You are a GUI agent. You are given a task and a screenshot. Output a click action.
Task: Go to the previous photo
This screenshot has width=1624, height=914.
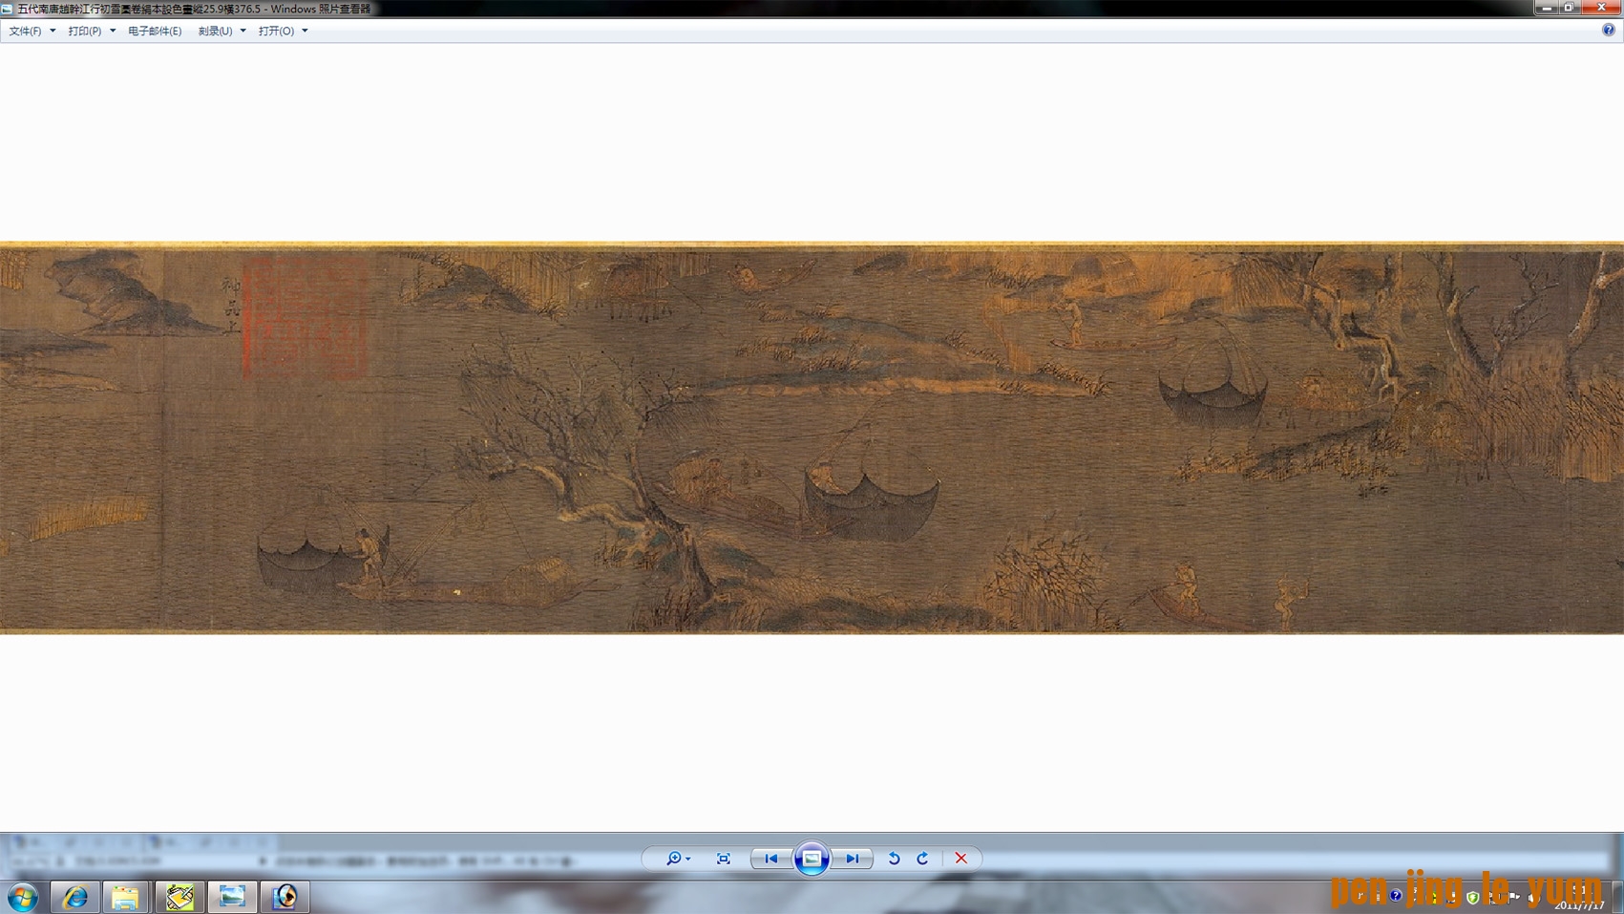(x=770, y=859)
